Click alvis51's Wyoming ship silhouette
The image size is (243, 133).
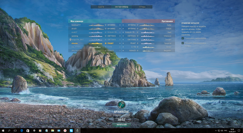pyautogui.click(x=96, y=28)
